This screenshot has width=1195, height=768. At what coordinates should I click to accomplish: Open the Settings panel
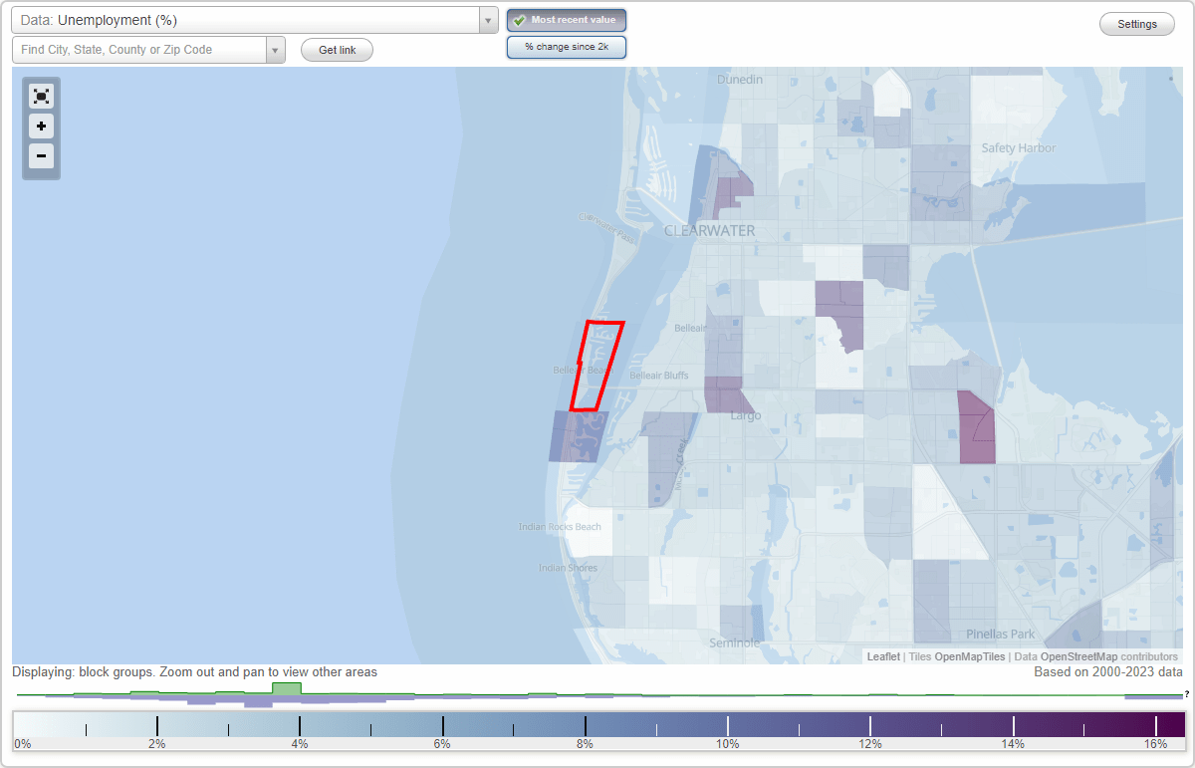tap(1136, 23)
